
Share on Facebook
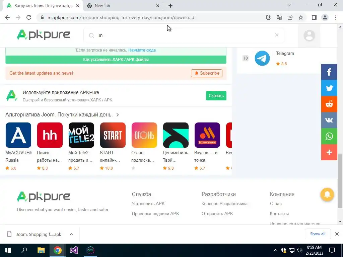[x=329, y=72]
